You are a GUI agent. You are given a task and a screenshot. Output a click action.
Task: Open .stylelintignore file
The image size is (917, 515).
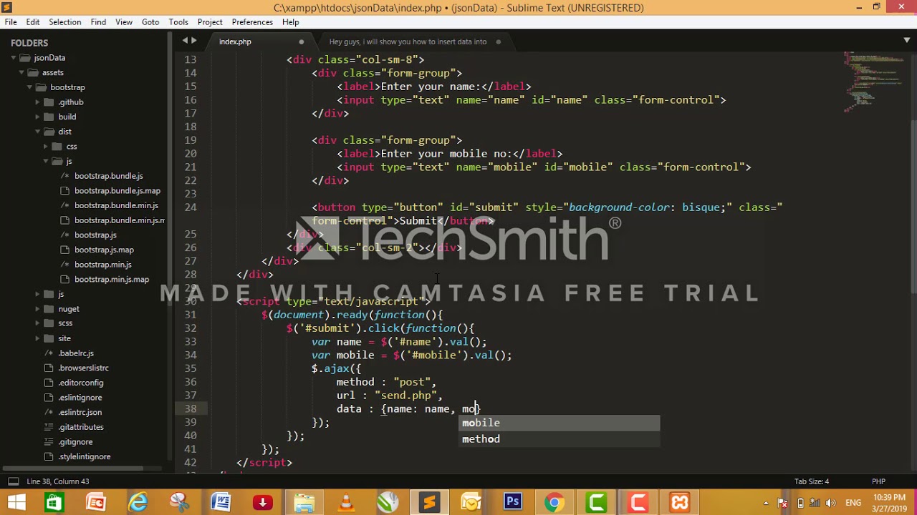click(x=85, y=456)
